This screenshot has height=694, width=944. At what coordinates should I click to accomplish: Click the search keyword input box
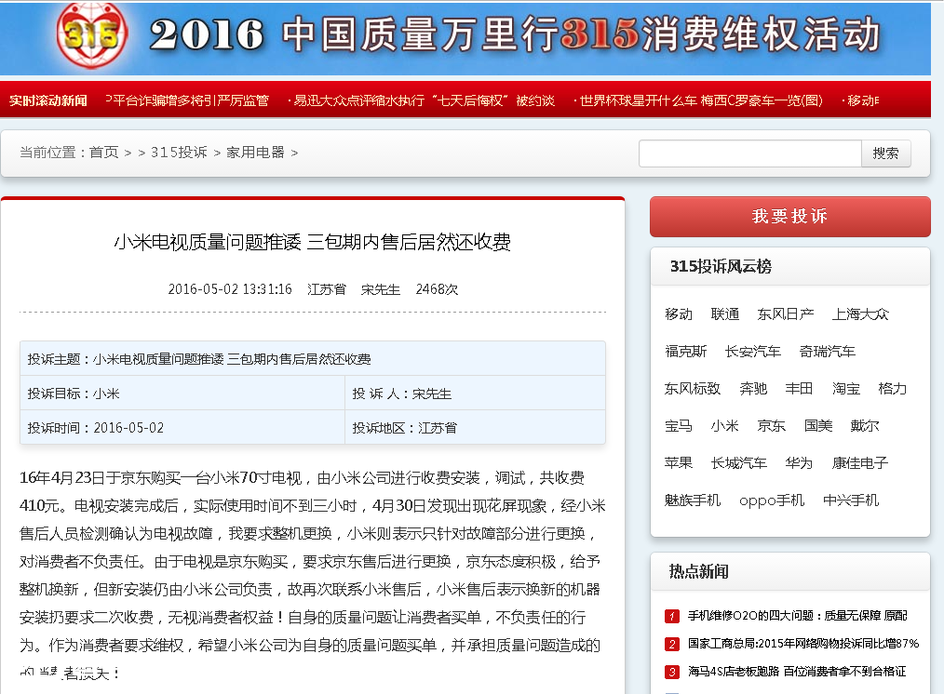(x=750, y=153)
